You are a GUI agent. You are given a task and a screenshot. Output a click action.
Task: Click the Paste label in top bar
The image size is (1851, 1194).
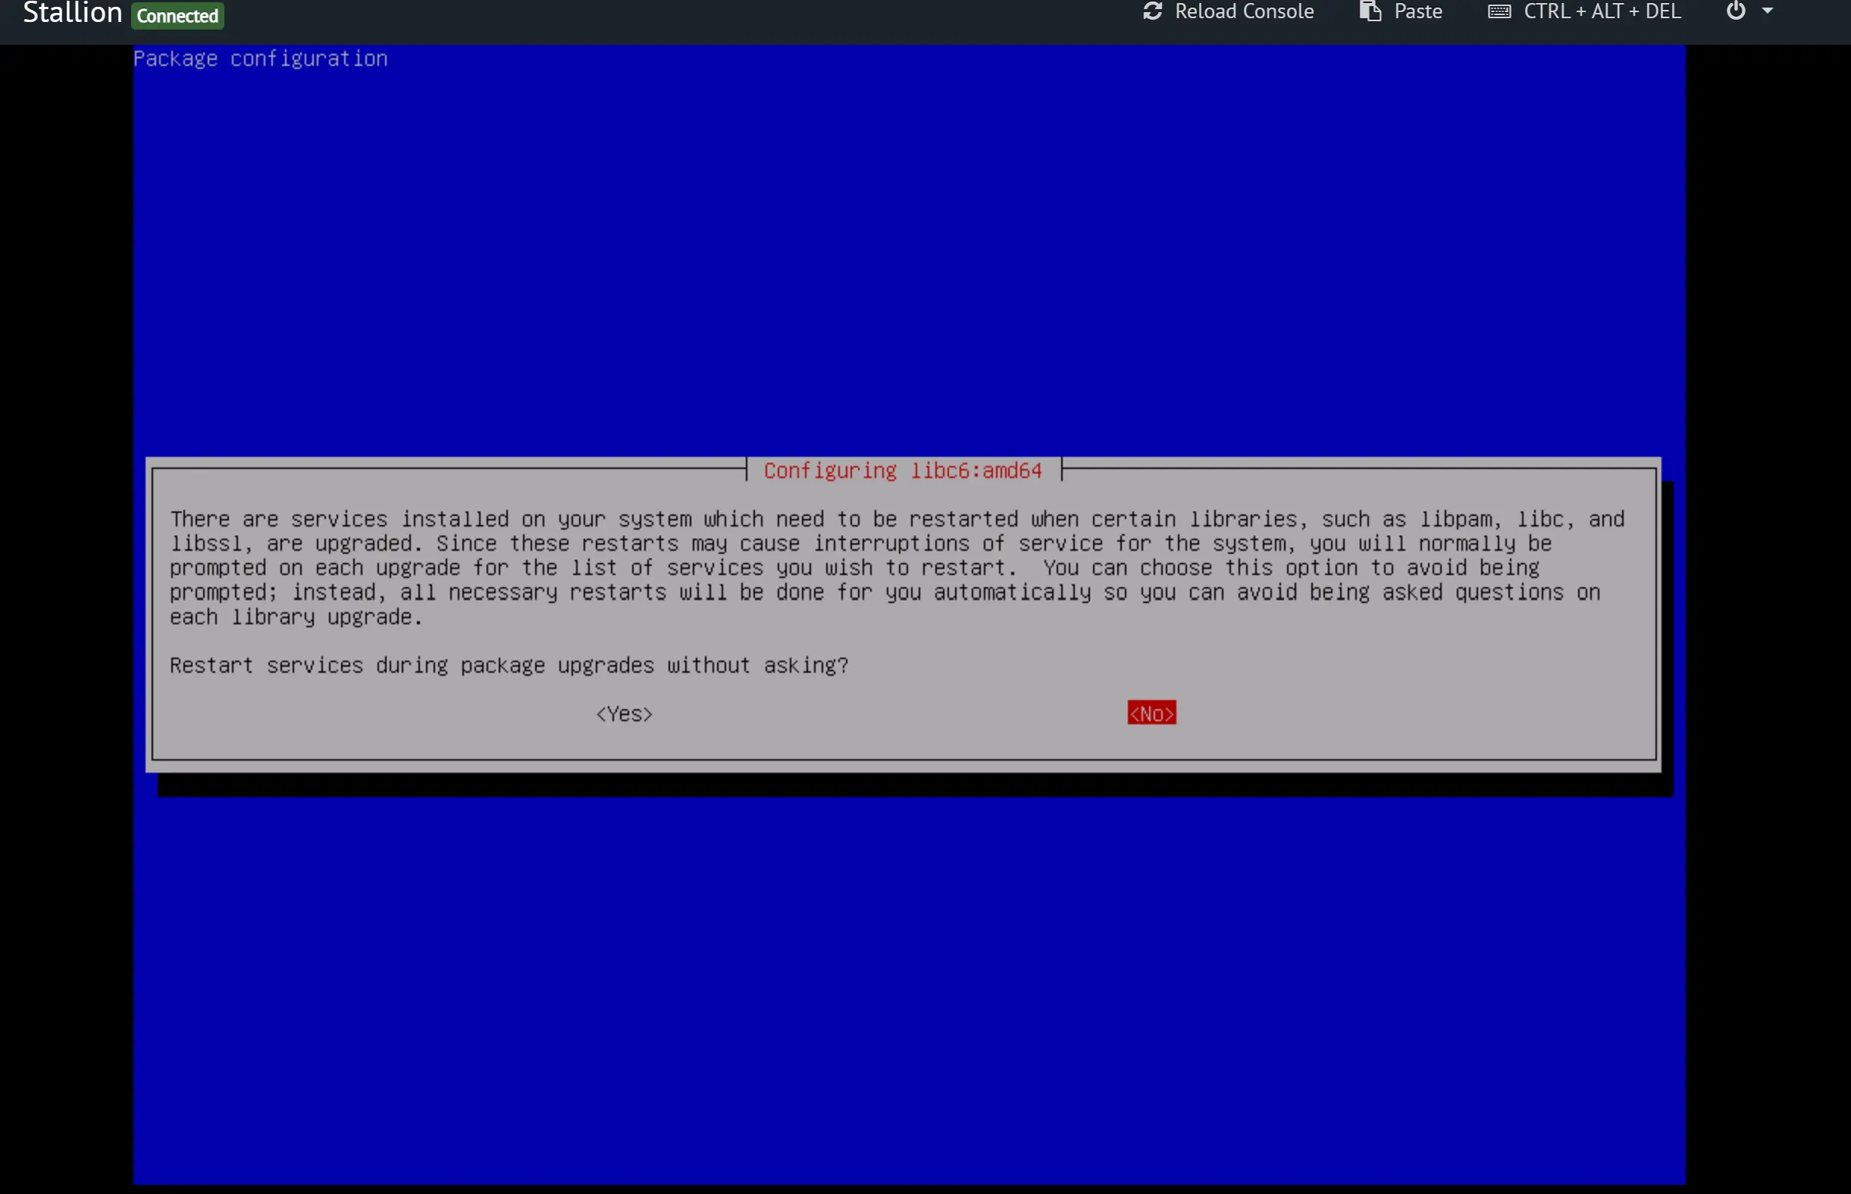click(x=1417, y=11)
